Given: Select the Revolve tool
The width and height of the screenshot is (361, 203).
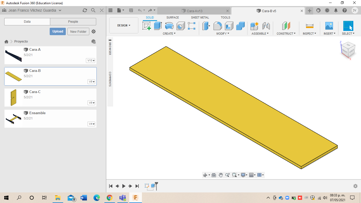Looking at the screenshot, I should 169,26.
